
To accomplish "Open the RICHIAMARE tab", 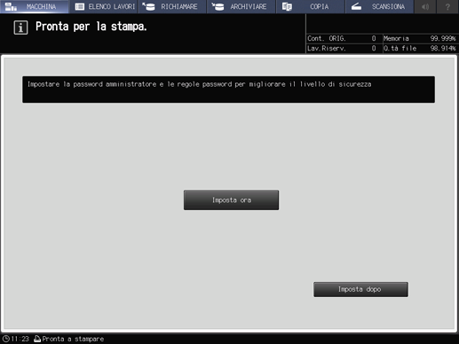I will [172, 6].
